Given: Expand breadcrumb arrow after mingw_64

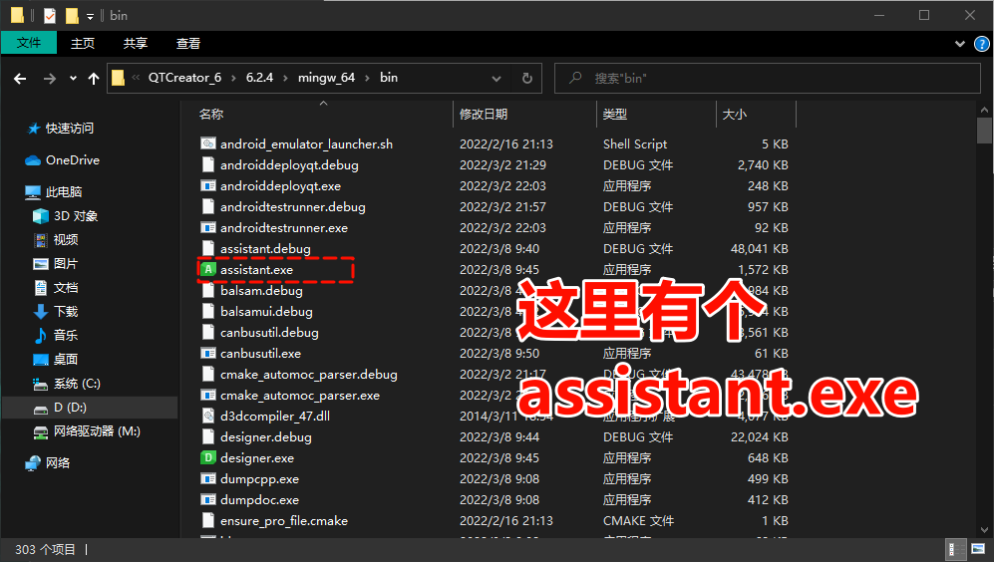Looking at the screenshot, I should click(x=367, y=78).
